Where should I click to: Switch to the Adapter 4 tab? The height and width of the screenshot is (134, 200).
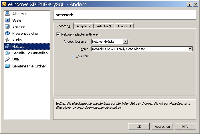click(x=124, y=26)
